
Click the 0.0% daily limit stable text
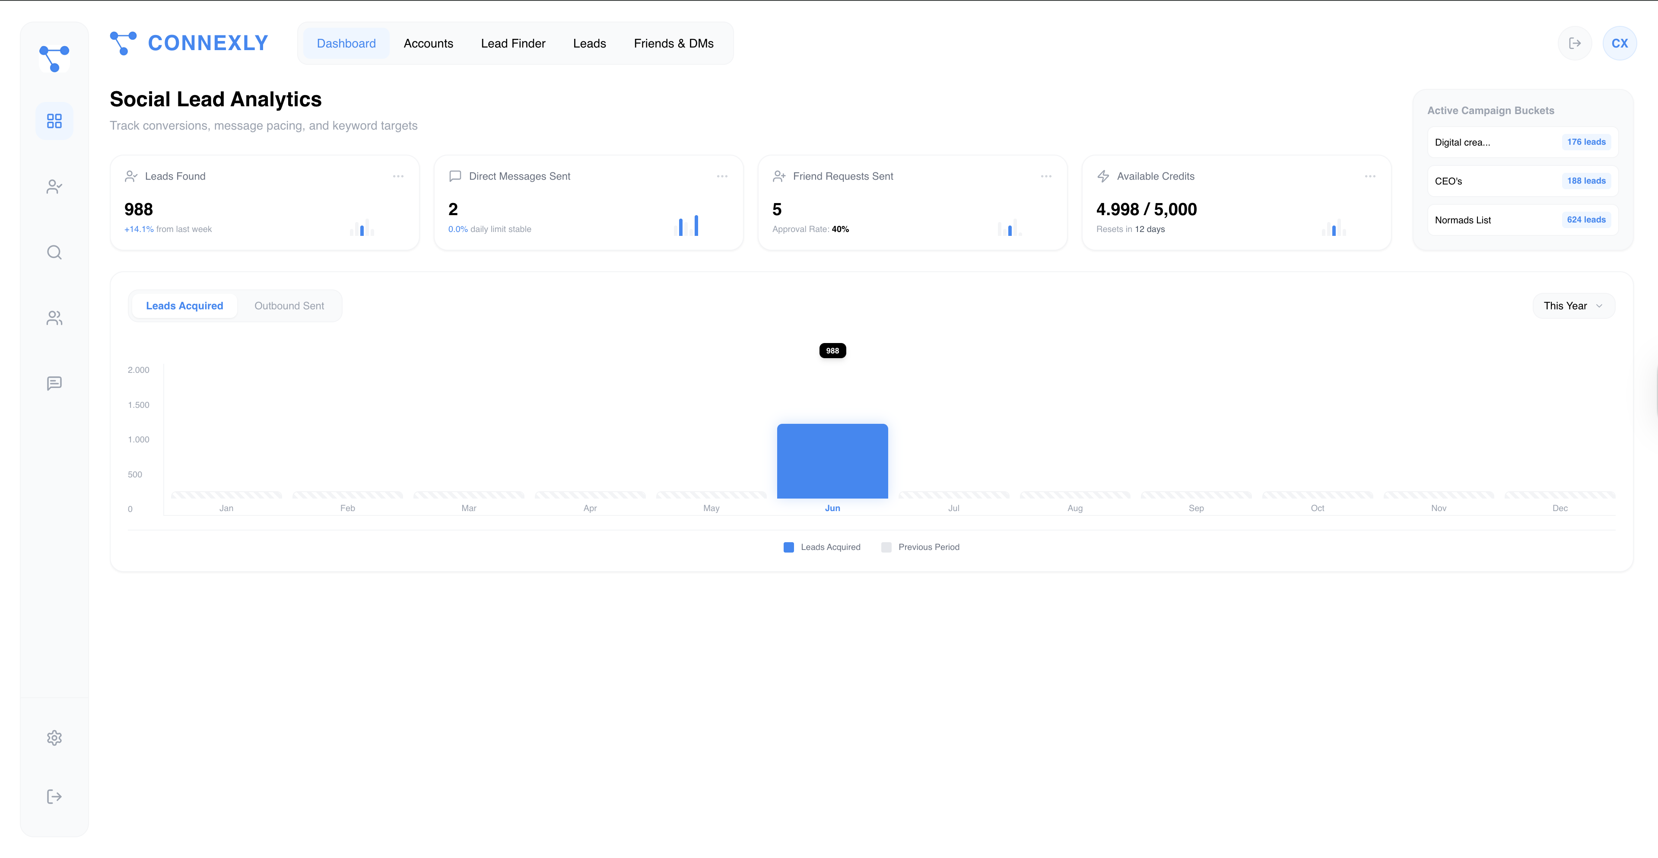(x=489, y=229)
